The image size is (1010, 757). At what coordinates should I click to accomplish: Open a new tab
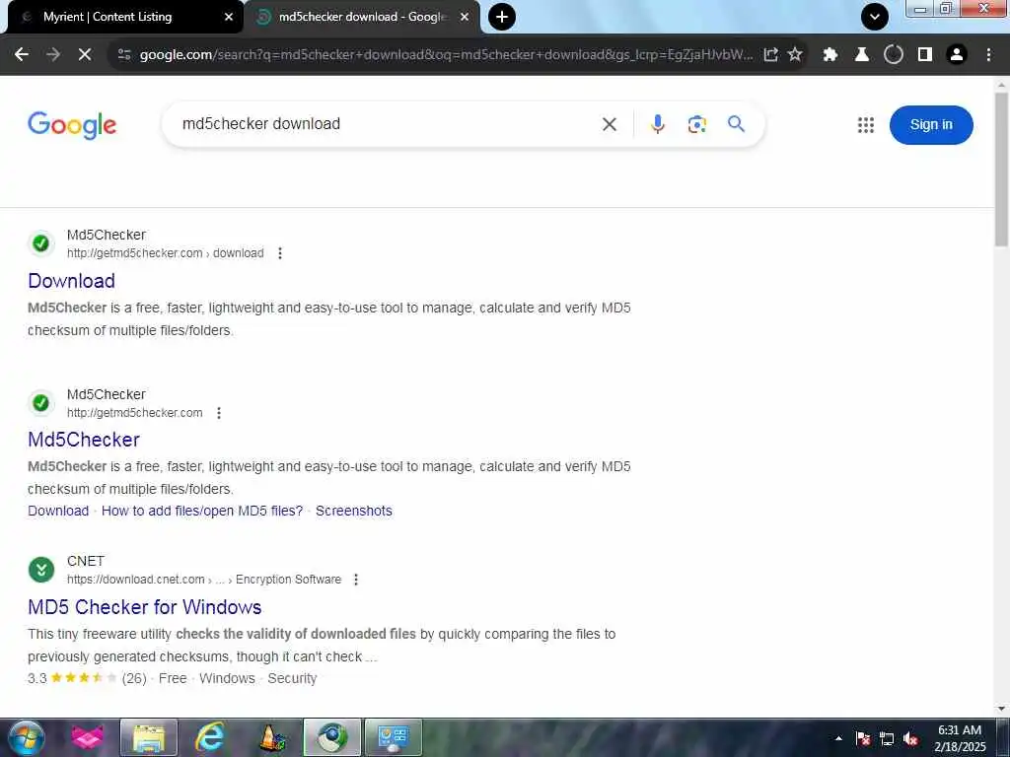click(x=502, y=17)
